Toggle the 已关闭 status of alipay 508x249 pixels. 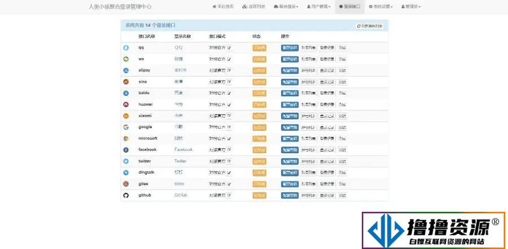tap(259, 70)
